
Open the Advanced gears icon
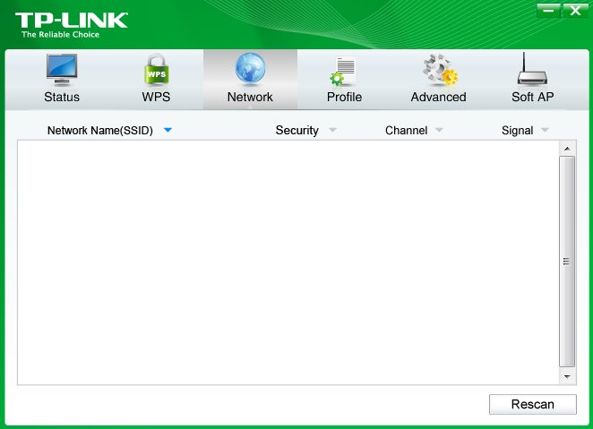pyautogui.click(x=440, y=70)
